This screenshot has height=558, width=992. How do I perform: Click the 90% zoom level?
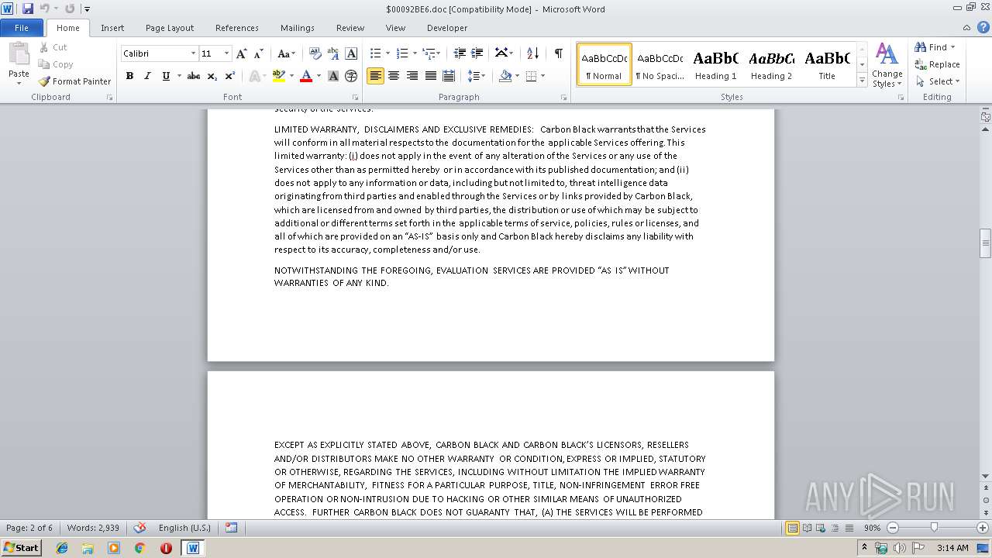coord(872,528)
